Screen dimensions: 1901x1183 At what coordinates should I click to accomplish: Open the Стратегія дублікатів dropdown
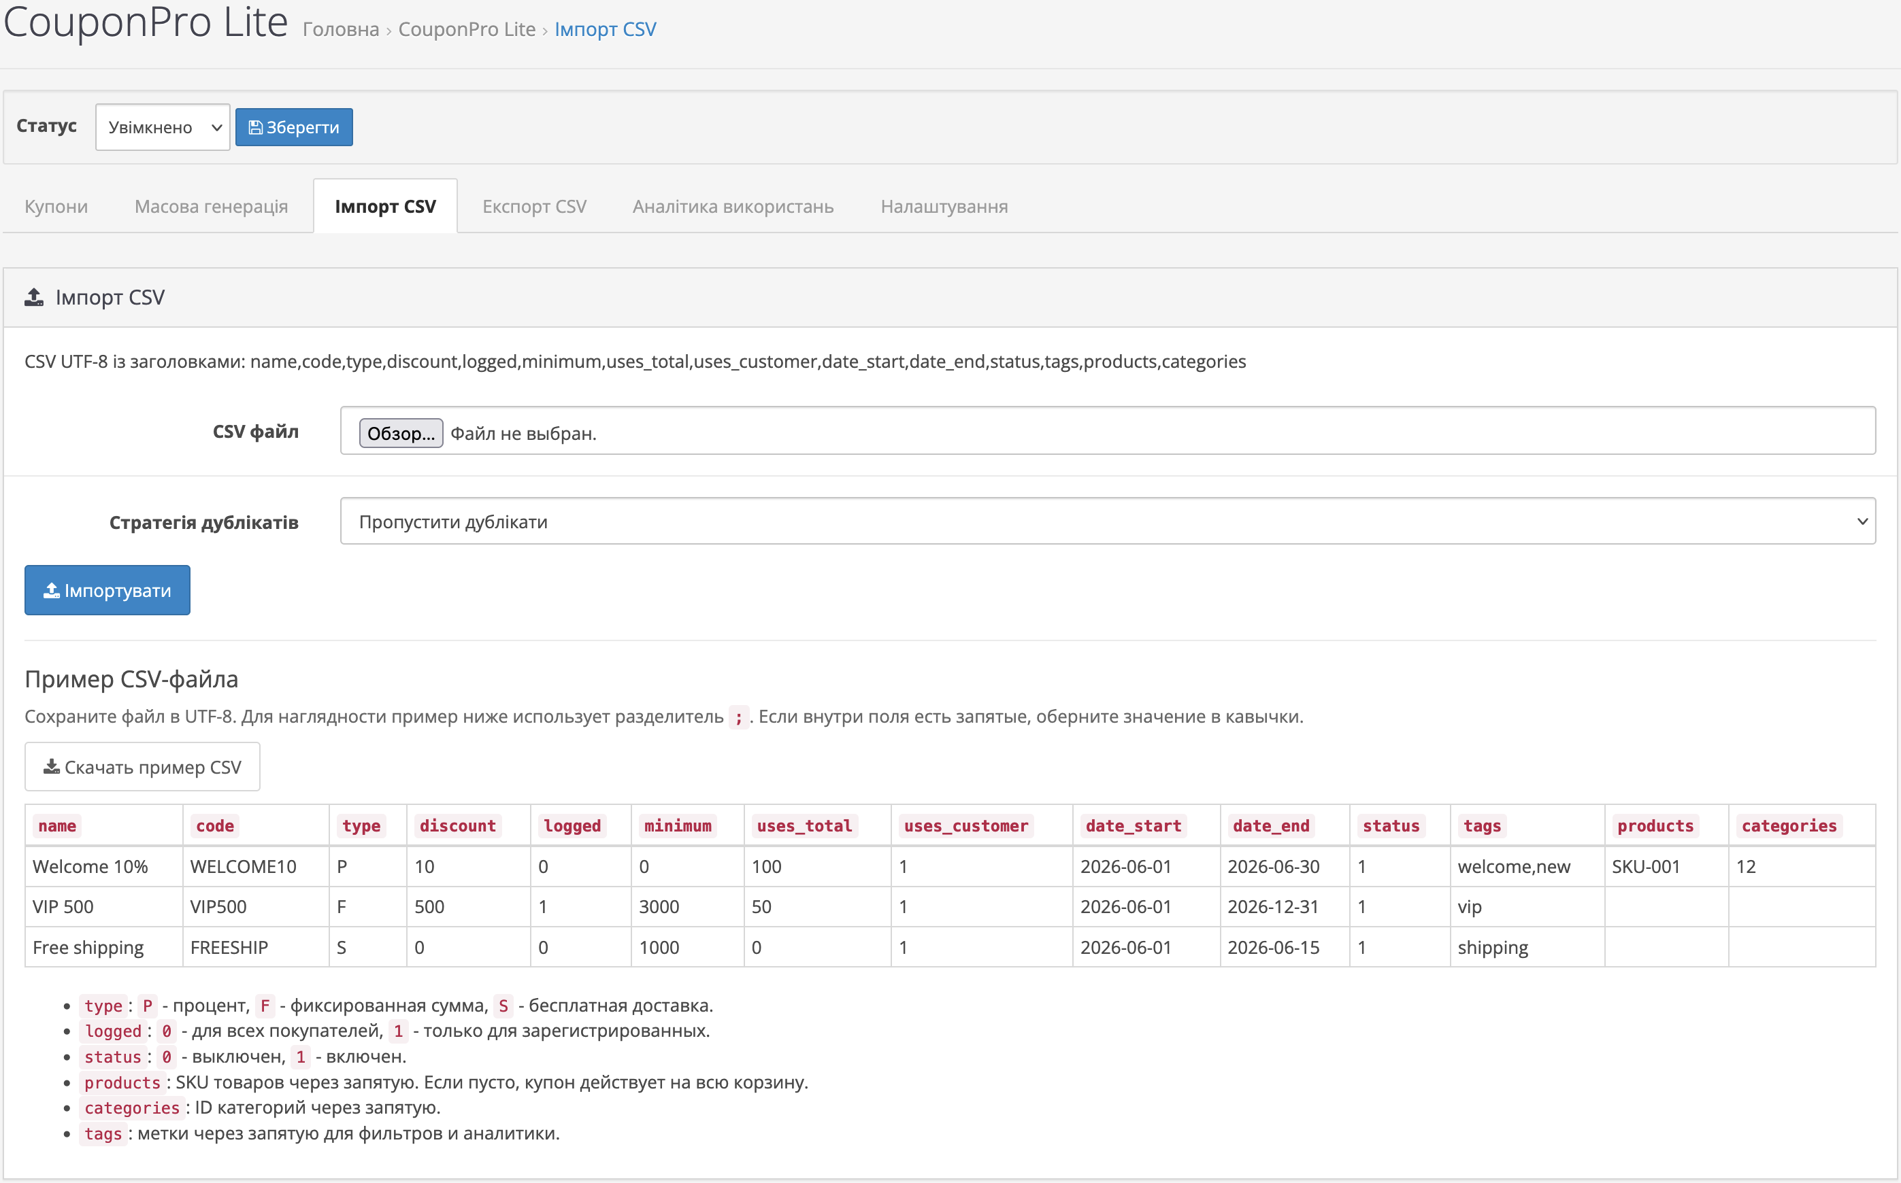(x=1108, y=521)
